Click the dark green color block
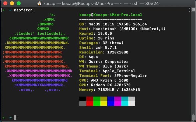Screen dimensions: 196x122 [97, 99]
